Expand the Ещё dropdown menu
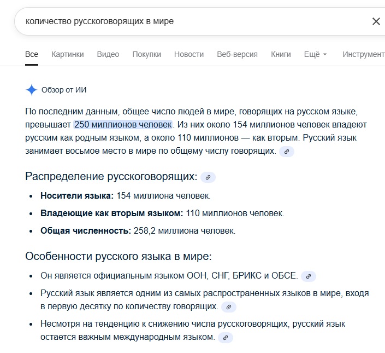Screen dimensions: 385x353 point(315,54)
